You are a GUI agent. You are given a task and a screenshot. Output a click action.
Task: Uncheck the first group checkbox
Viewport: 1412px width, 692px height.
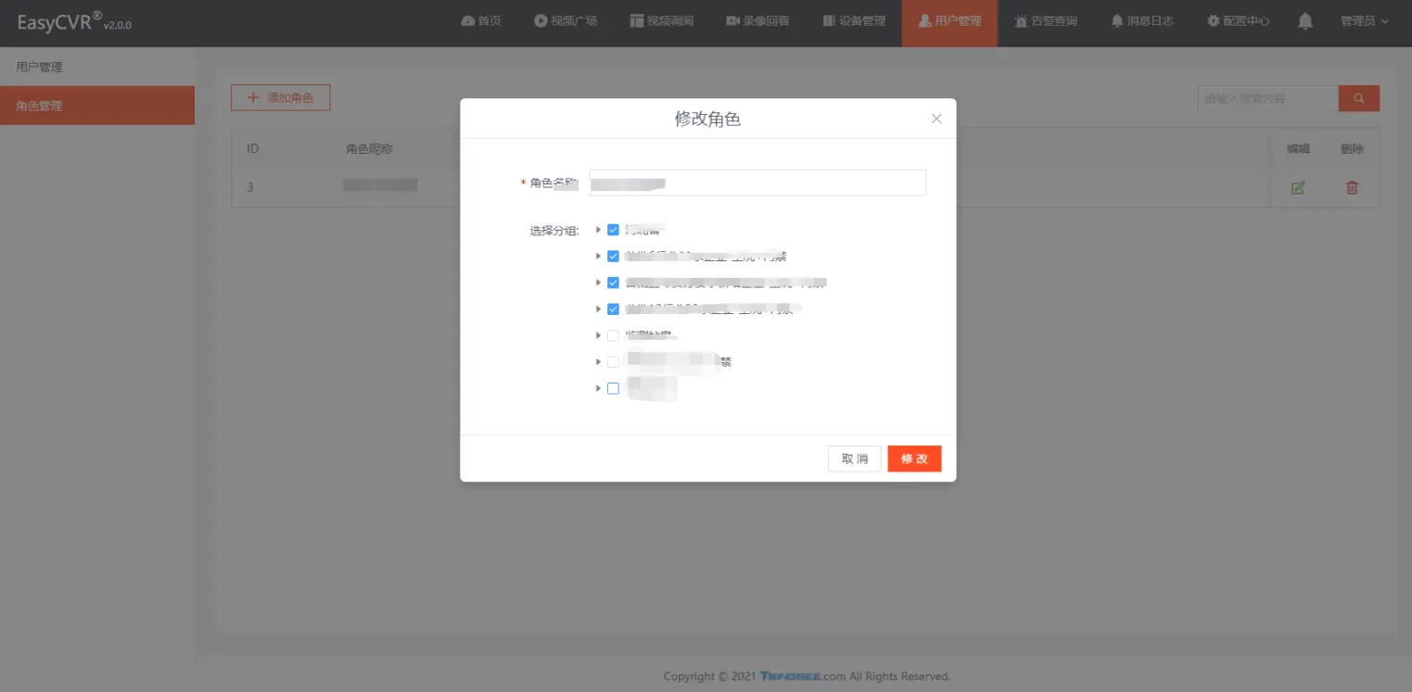[x=613, y=230]
